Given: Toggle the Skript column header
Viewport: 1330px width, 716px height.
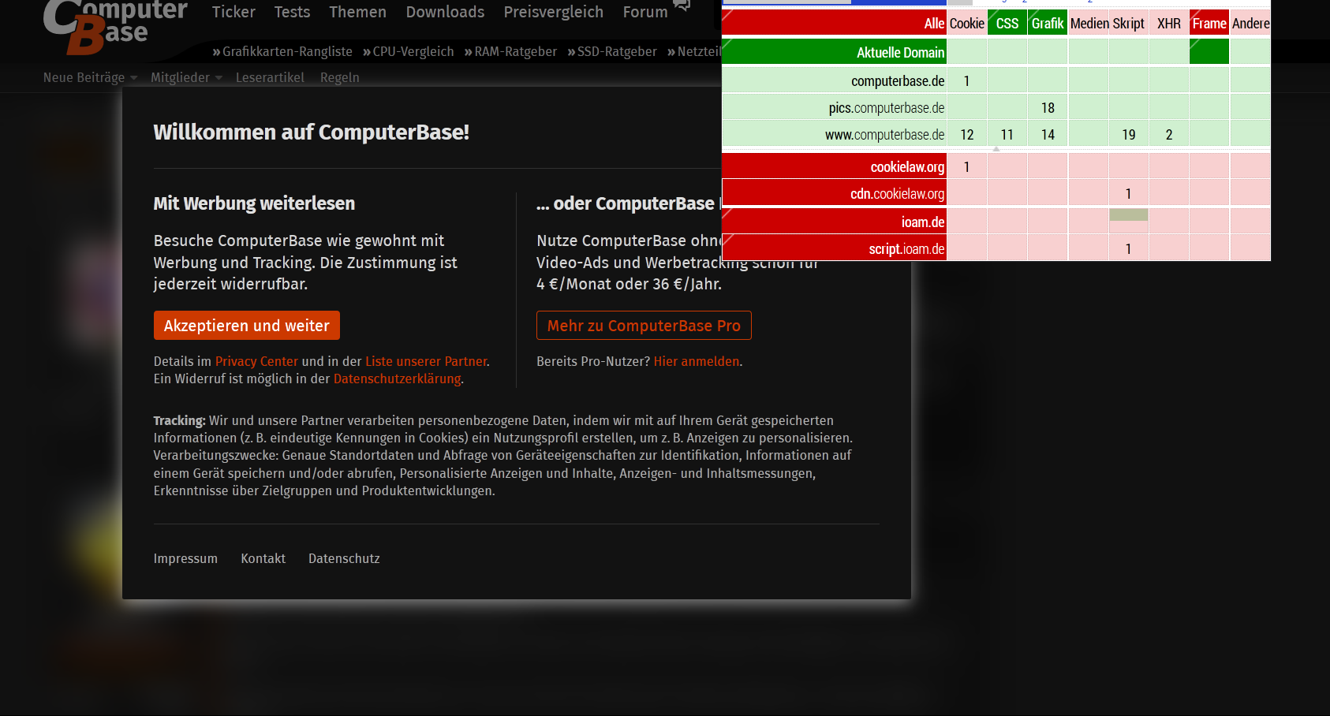Looking at the screenshot, I should point(1129,23).
